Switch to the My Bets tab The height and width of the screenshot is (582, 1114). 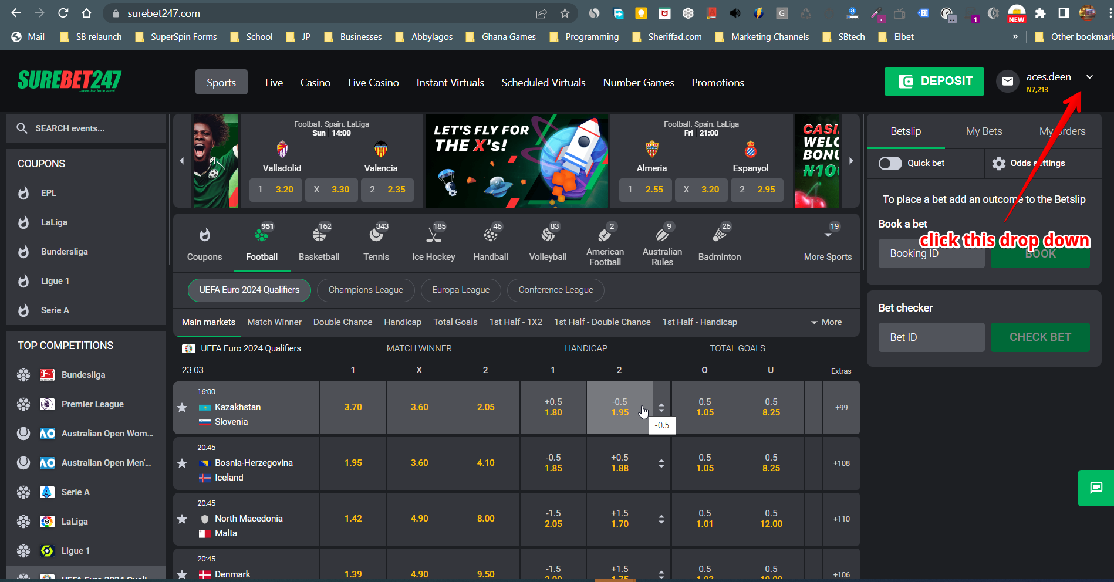(x=984, y=131)
